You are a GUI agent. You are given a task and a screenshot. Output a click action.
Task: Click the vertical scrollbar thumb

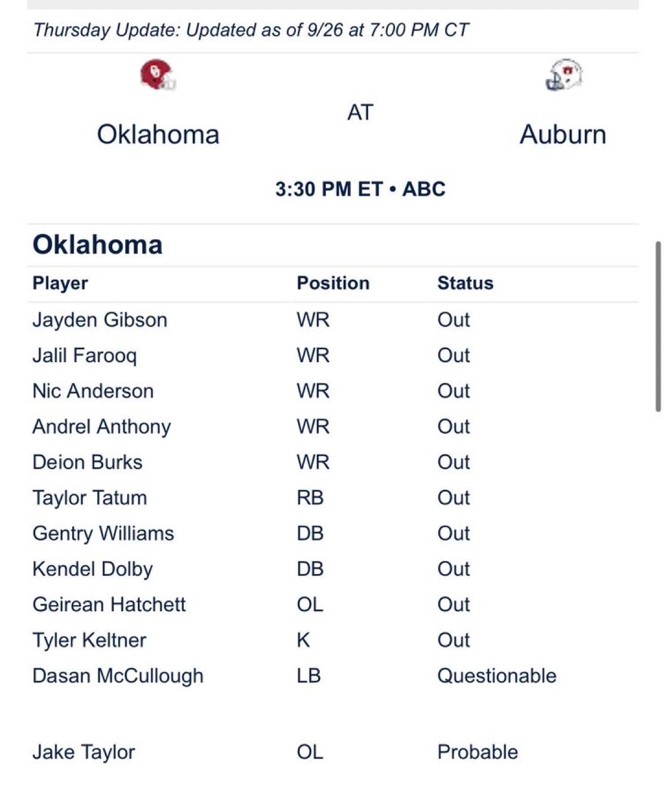pyautogui.click(x=658, y=326)
